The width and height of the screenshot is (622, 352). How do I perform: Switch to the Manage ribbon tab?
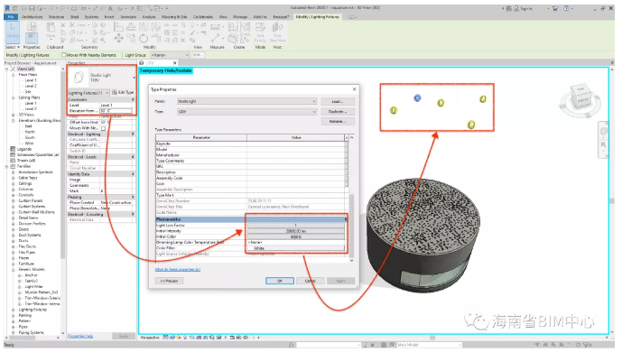point(240,17)
